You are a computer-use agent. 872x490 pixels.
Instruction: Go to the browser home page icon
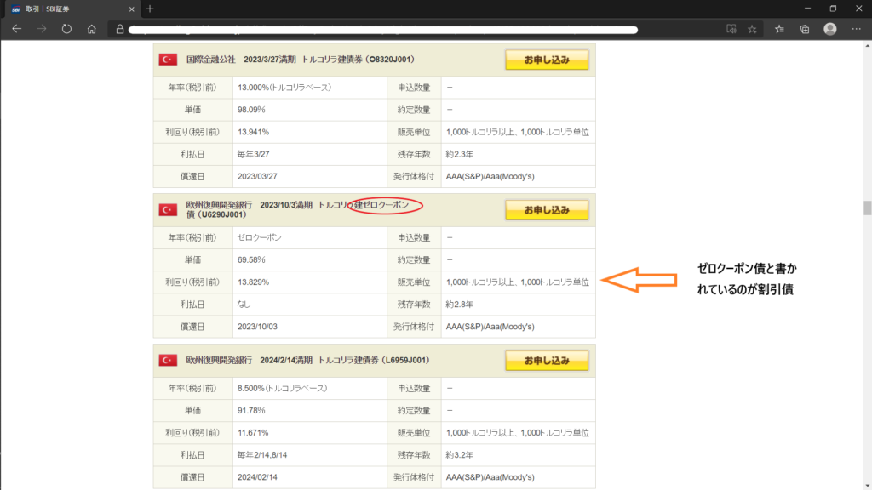(x=91, y=28)
